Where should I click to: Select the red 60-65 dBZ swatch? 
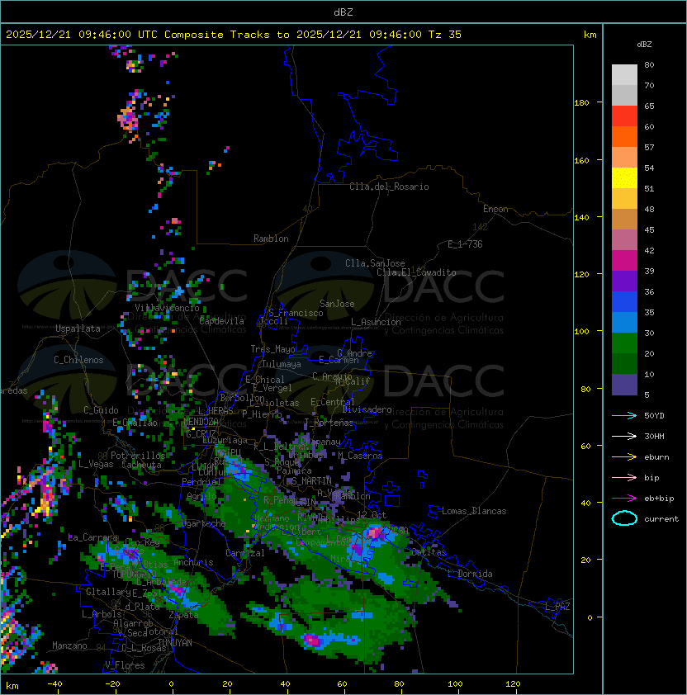coord(624,116)
